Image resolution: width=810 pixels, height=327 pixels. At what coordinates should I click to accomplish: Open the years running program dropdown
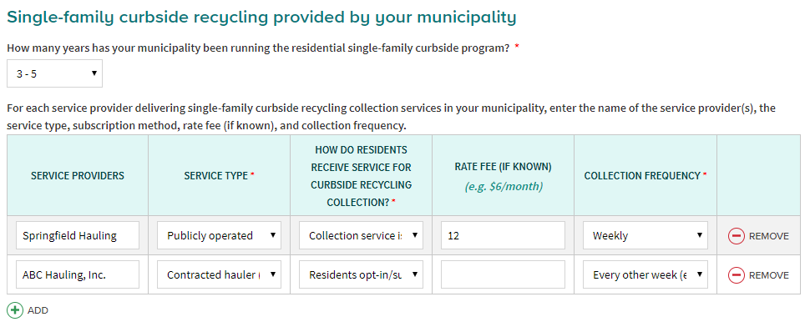pyautogui.click(x=55, y=73)
